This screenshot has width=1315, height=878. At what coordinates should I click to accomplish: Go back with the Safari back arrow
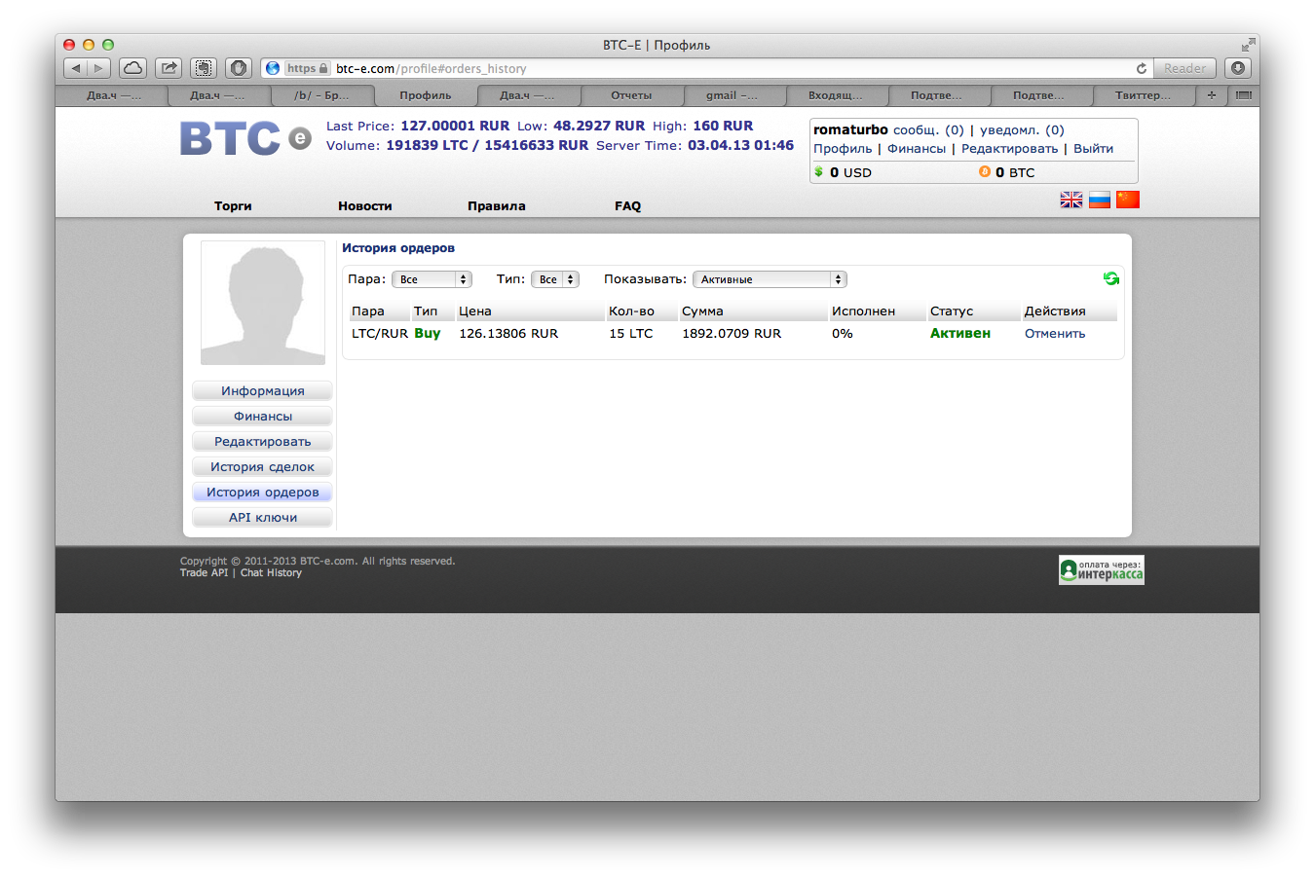pyautogui.click(x=76, y=68)
